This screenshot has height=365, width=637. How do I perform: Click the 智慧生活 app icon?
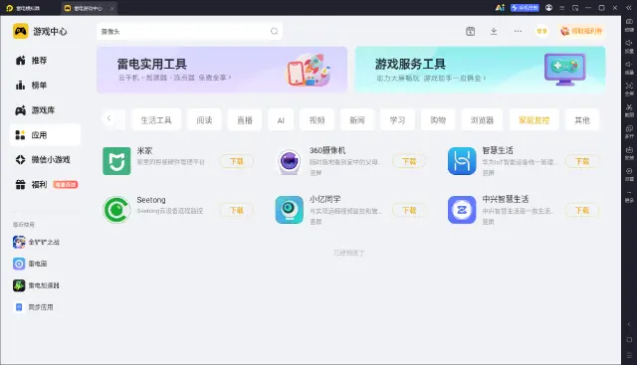click(x=462, y=161)
